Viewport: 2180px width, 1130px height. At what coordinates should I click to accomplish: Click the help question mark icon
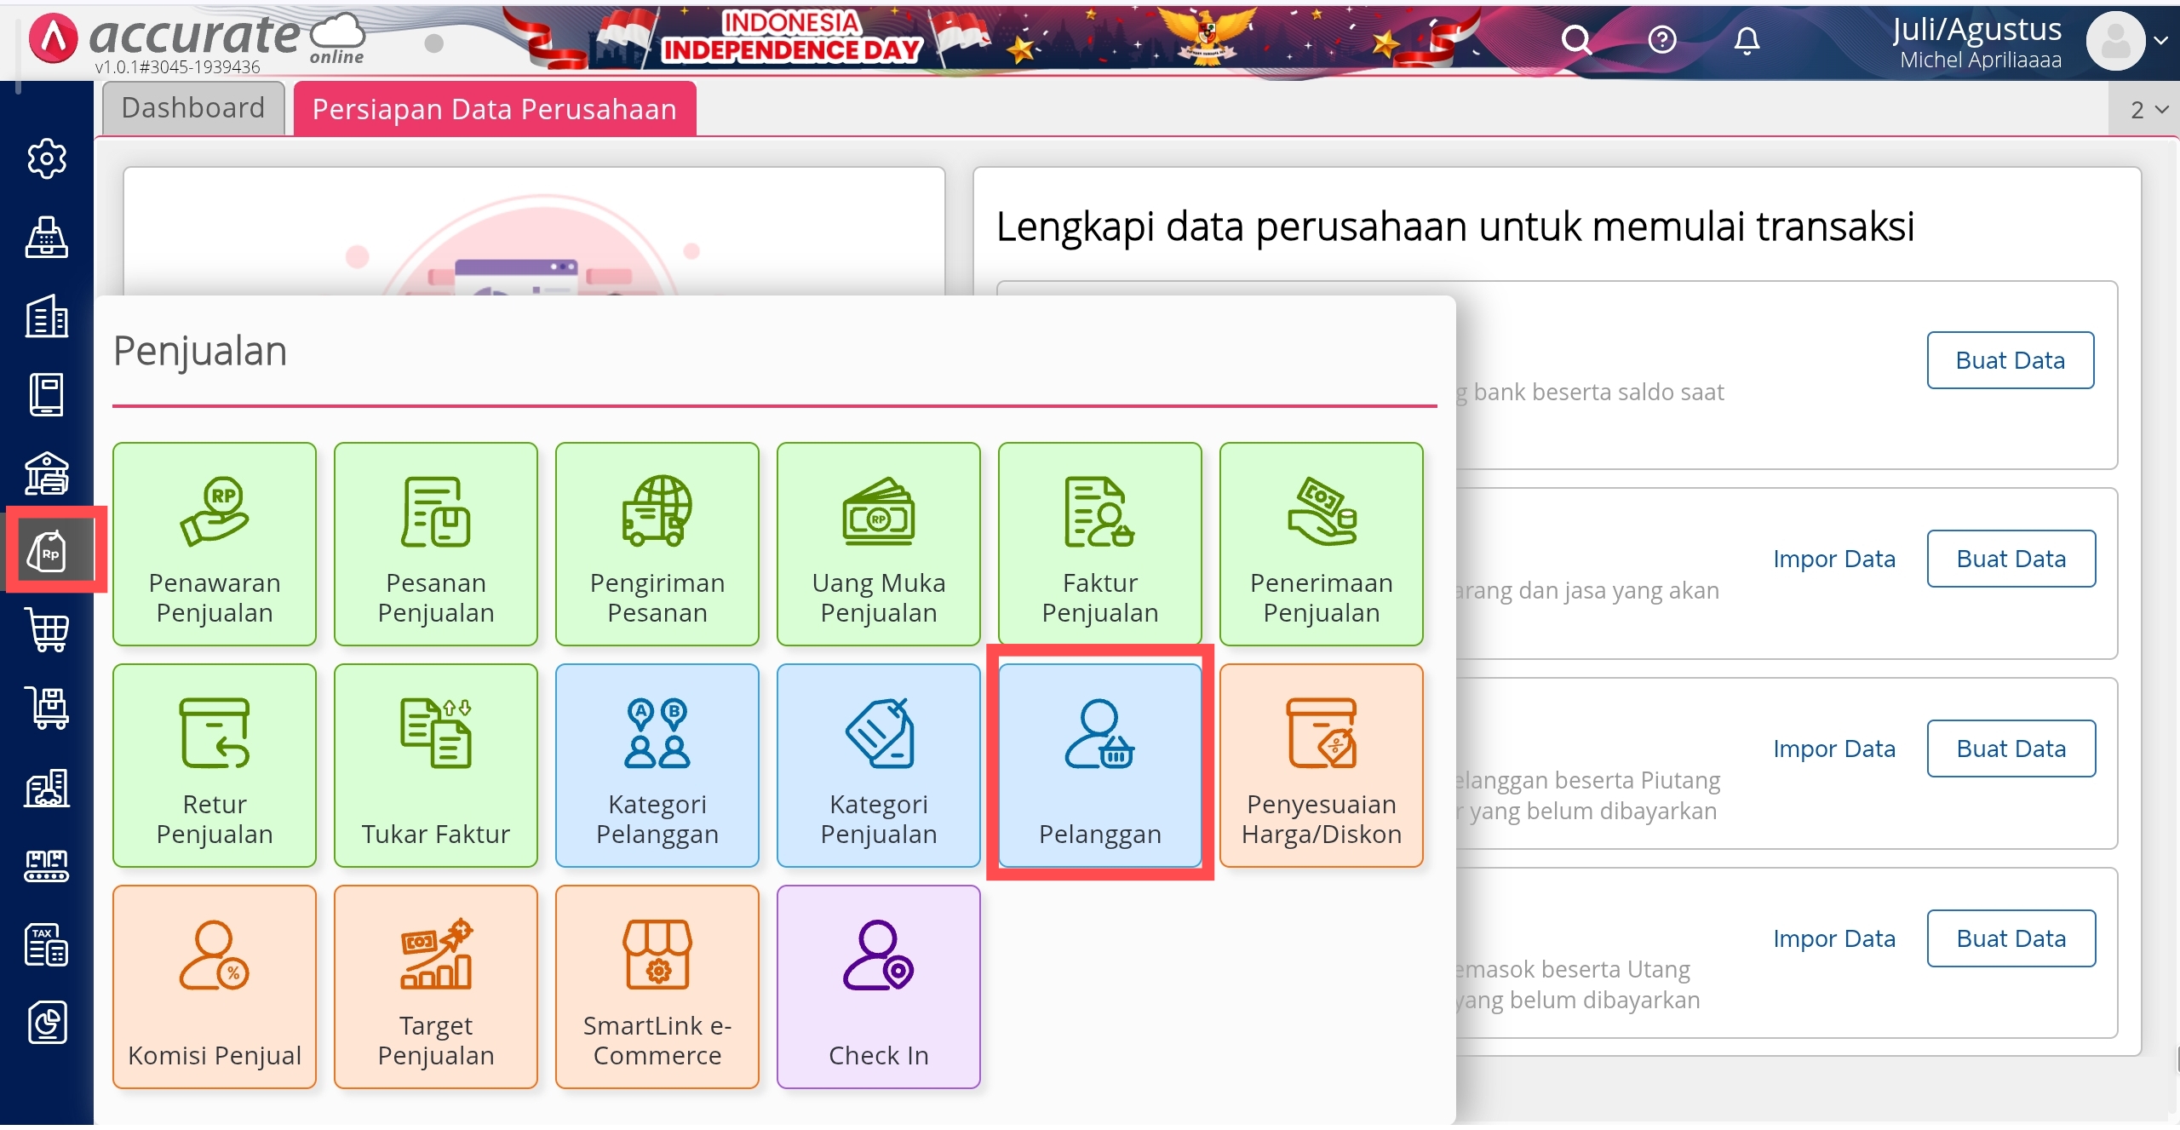click(x=1661, y=40)
